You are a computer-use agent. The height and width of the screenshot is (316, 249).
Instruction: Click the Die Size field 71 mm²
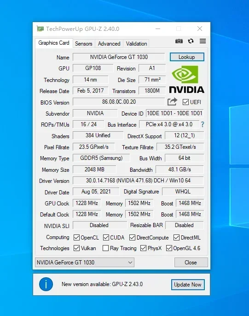[x=152, y=80]
